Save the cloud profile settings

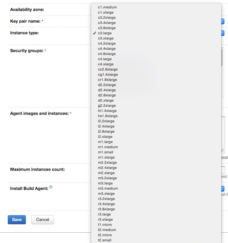tap(17, 220)
